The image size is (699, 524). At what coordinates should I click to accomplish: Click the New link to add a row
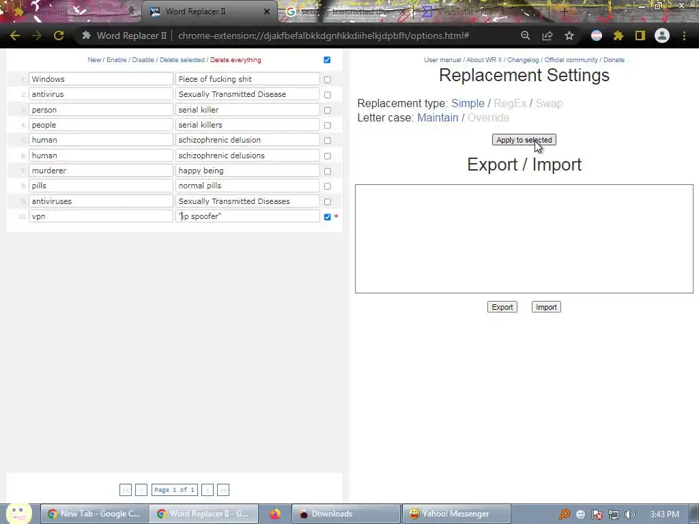[94, 60]
